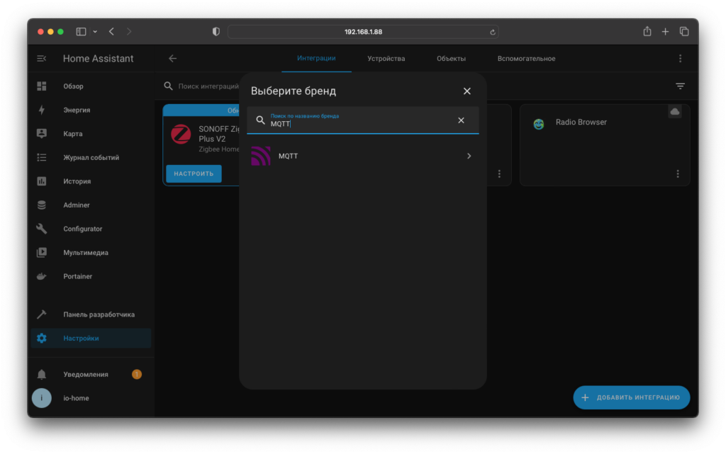Open Панель разработчика developer tools
Screen dimensions: 726x454
pos(91,314)
